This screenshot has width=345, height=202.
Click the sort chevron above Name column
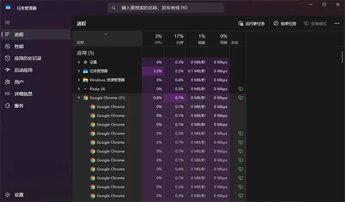point(106,34)
